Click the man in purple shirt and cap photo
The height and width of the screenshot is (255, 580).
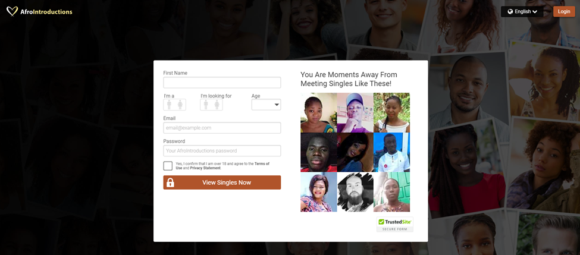coord(355,113)
